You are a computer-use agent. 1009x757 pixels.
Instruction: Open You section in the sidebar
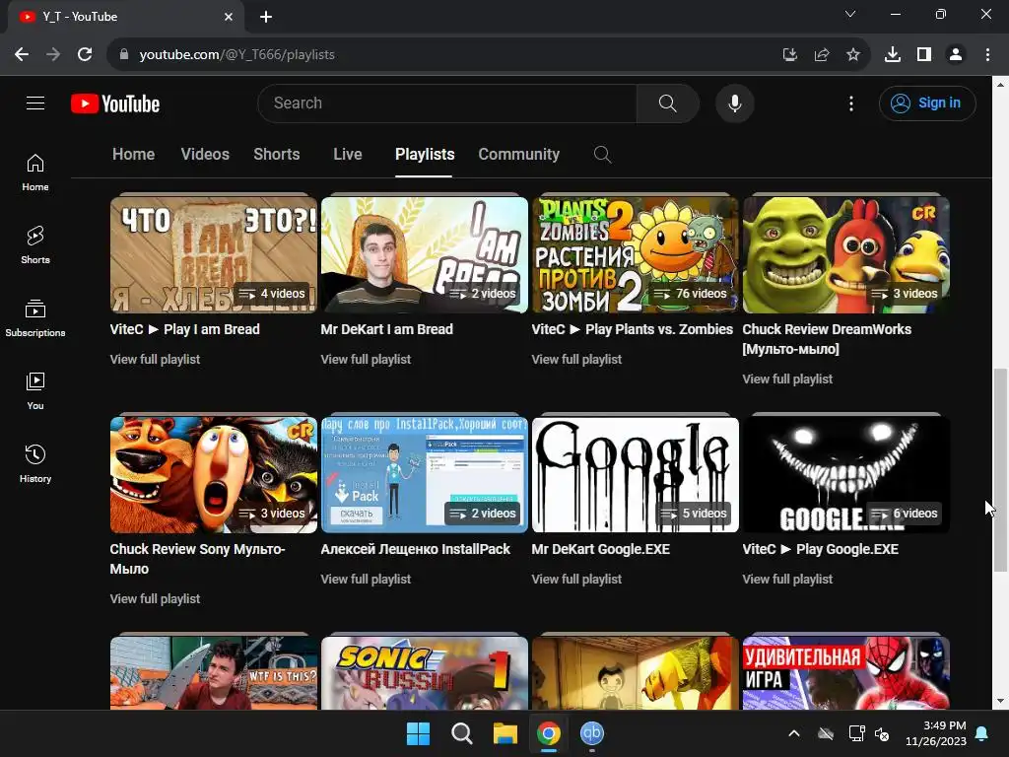click(35, 390)
